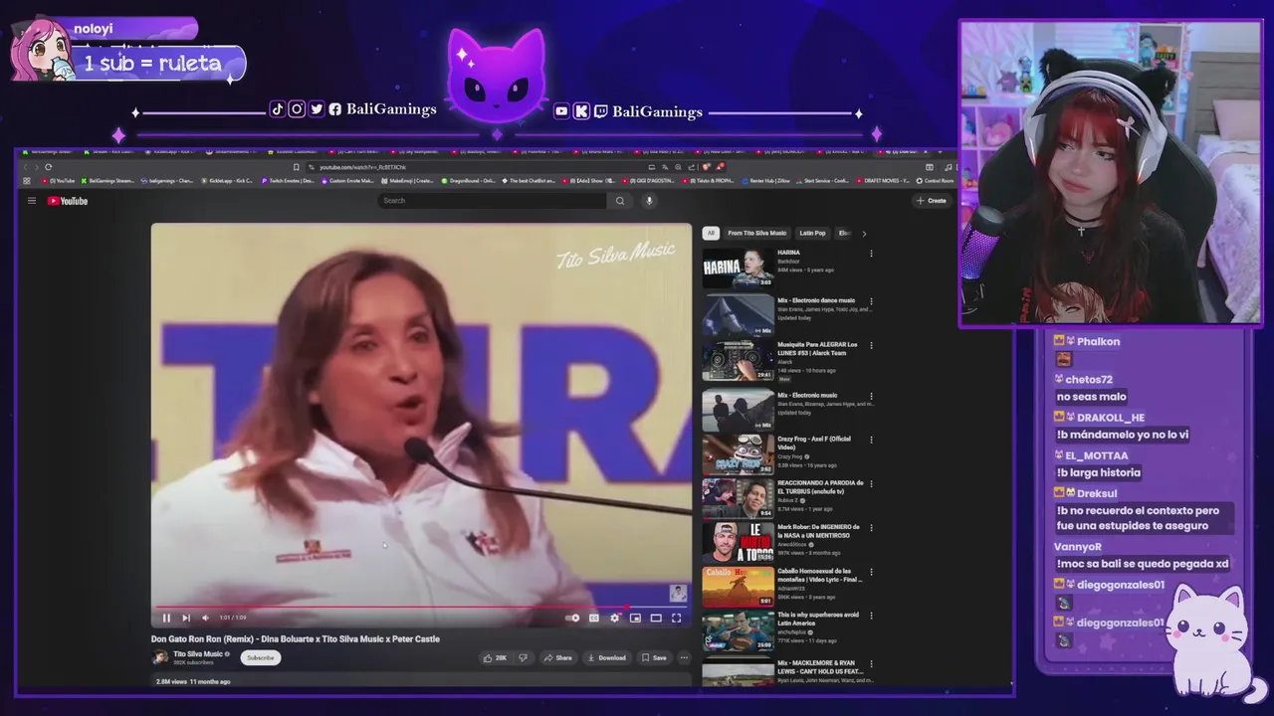Open more actions menu beside Save
The image size is (1274, 716).
[684, 657]
